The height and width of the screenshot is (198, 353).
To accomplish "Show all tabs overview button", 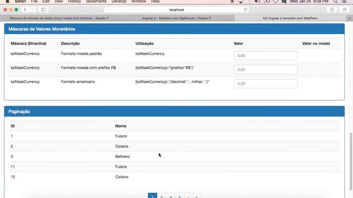I will (x=344, y=10).
